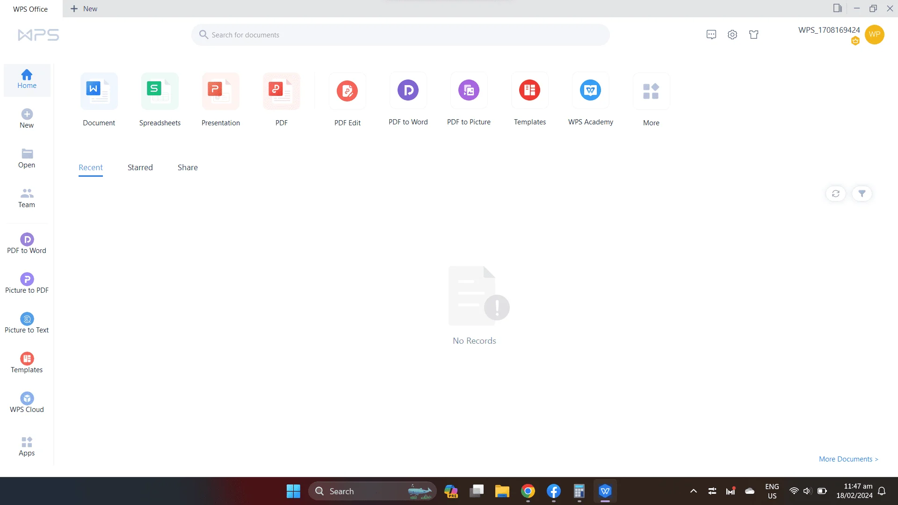
Task: Go to Home in the sidebar
Action: click(27, 80)
